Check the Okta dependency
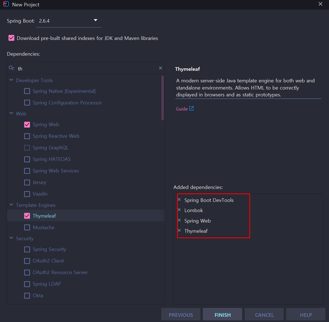 point(27,296)
